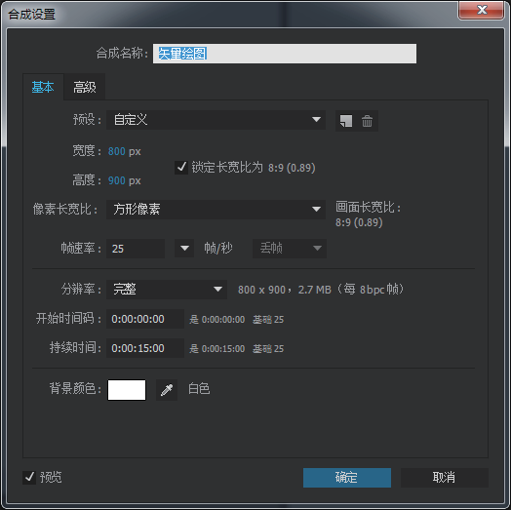Toggle the 预览 checkbox

click(29, 478)
